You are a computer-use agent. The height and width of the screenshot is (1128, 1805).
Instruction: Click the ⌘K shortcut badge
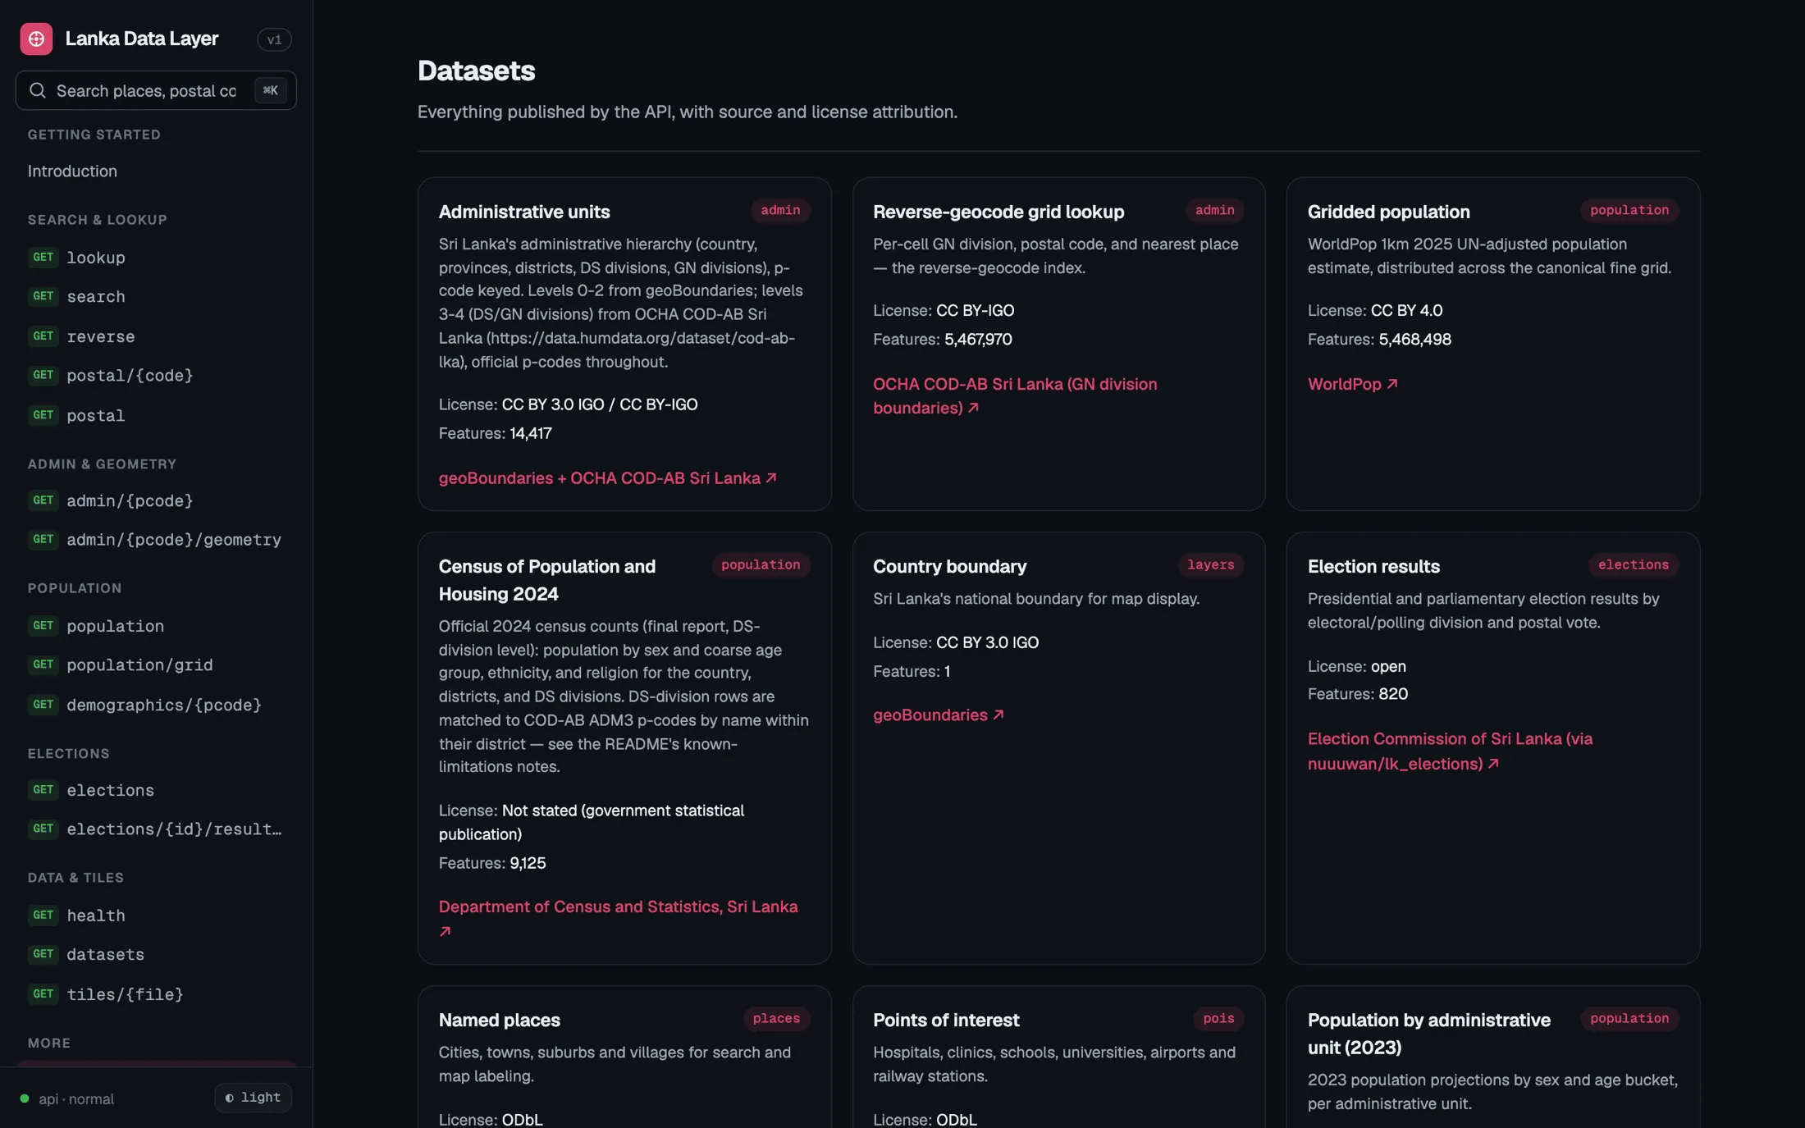click(x=270, y=90)
